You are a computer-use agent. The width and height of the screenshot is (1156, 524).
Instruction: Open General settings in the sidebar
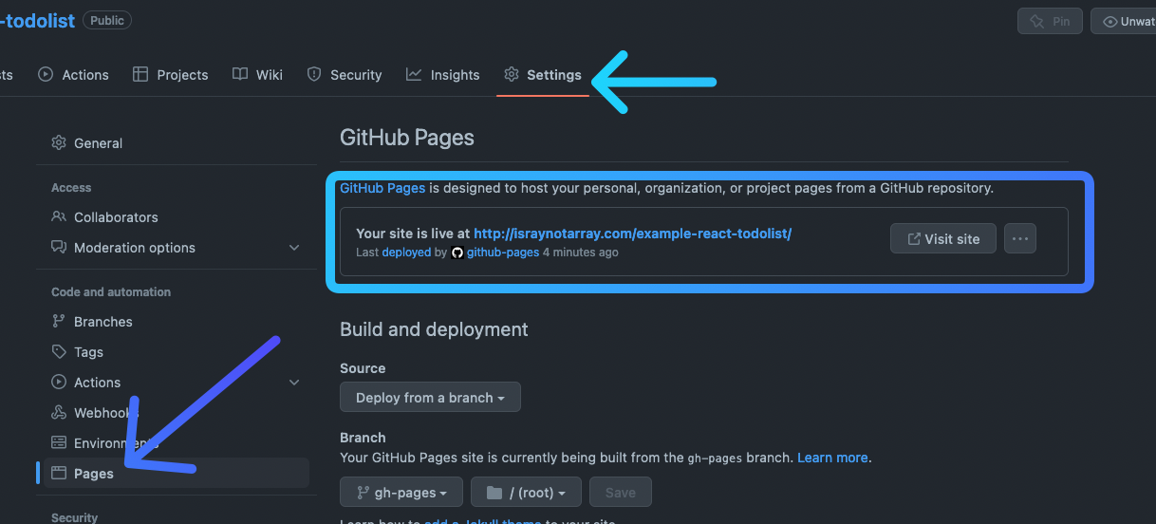coord(98,143)
